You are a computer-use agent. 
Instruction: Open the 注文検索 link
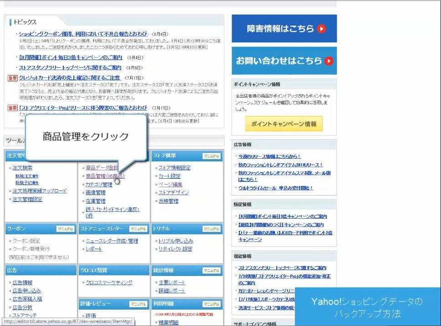tap(22, 168)
